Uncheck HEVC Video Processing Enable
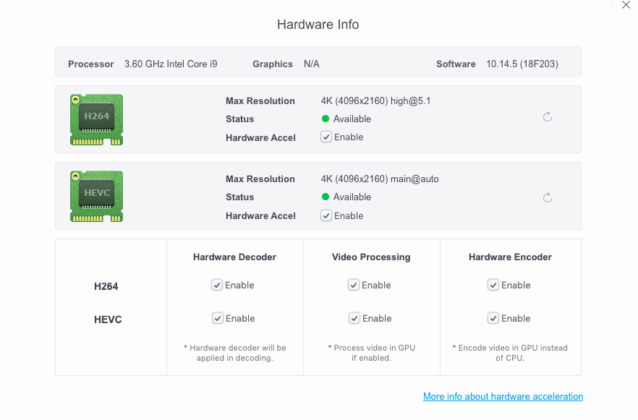638x420 pixels. 354,318
